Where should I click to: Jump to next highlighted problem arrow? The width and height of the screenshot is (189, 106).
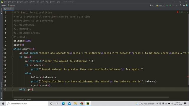[188, 12]
